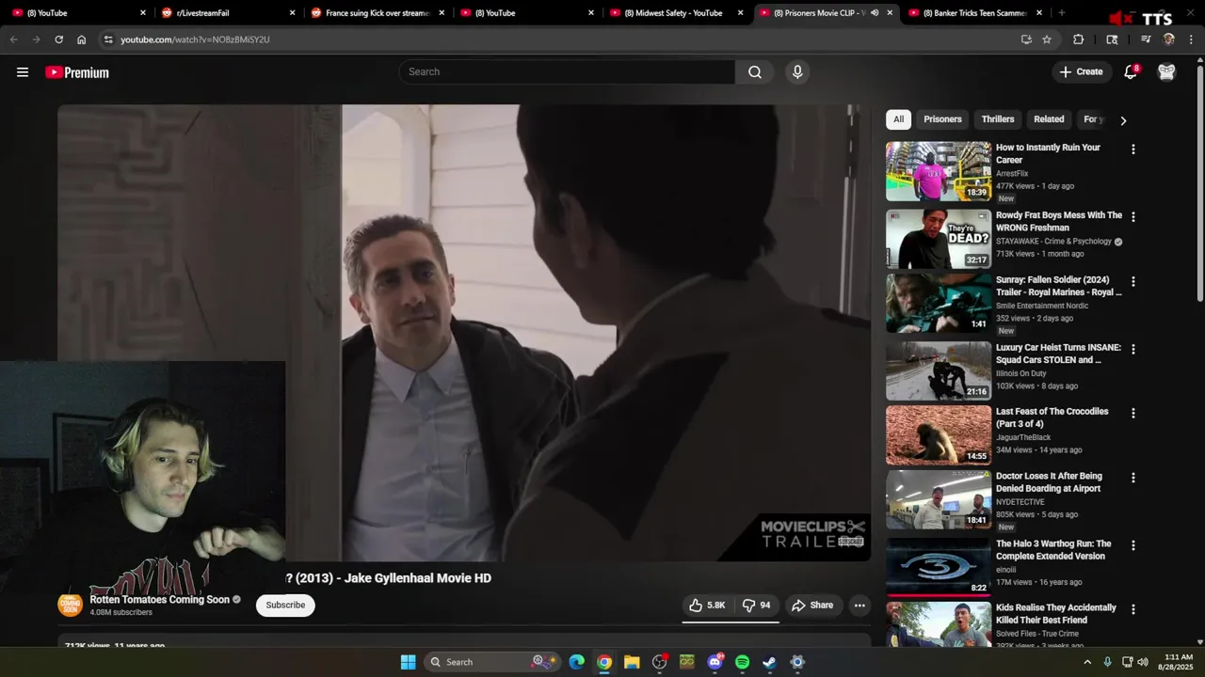1205x677 pixels.
Task: Open Chrome home page button
Action: (82, 39)
